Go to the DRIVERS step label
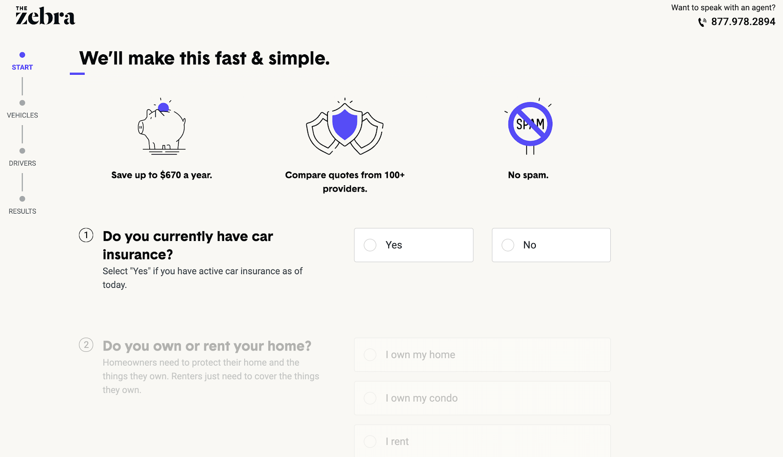The height and width of the screenshot is (457, 783). (x=23, y=163)
